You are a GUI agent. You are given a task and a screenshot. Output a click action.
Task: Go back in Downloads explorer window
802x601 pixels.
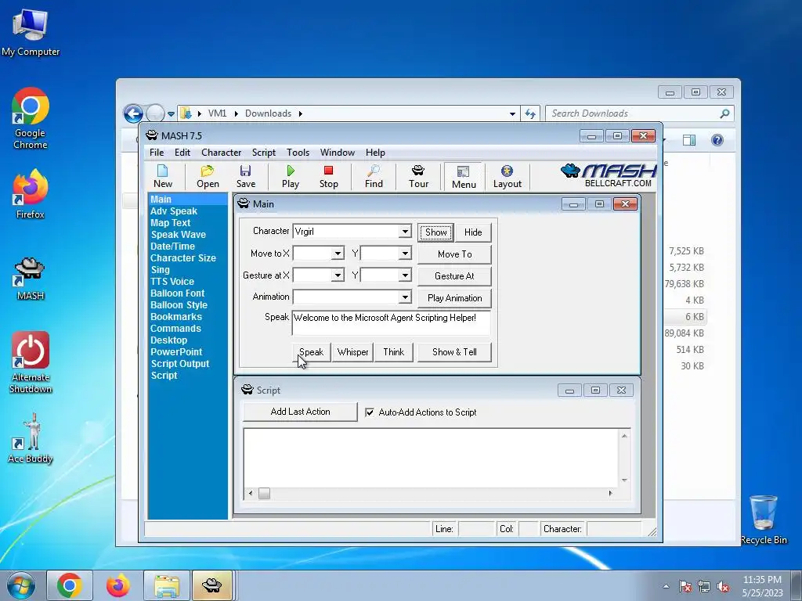point(133,113)
